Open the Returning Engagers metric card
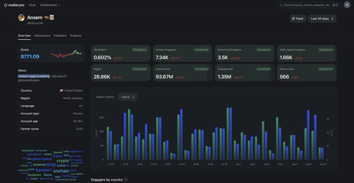The height and width of the screenshot is (183, 354). pyautogui.click(x=245, y=53)
